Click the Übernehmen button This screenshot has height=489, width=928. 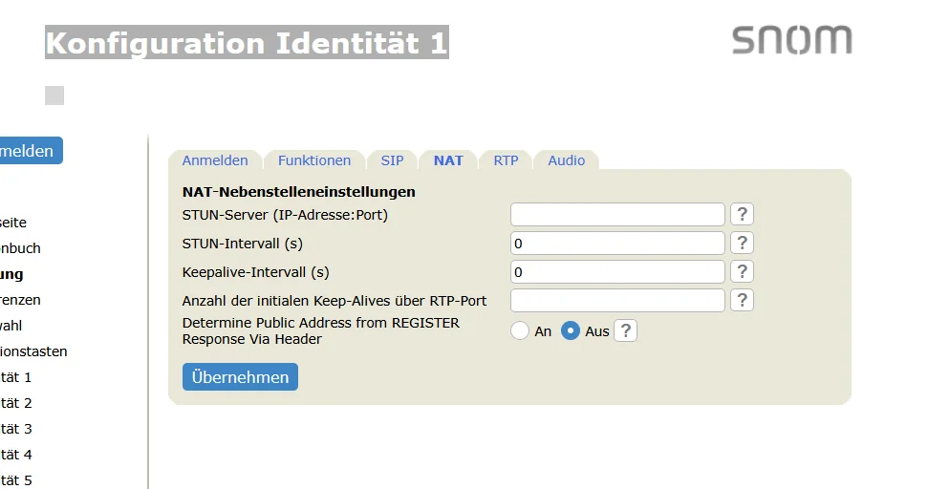click(240, 376)
